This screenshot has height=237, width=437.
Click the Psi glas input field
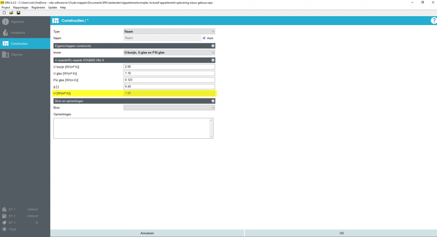169,80
